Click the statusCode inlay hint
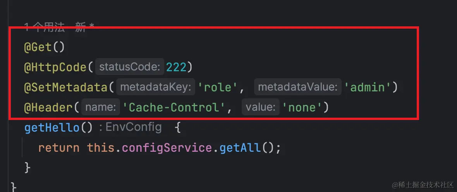 pos(130,68)
